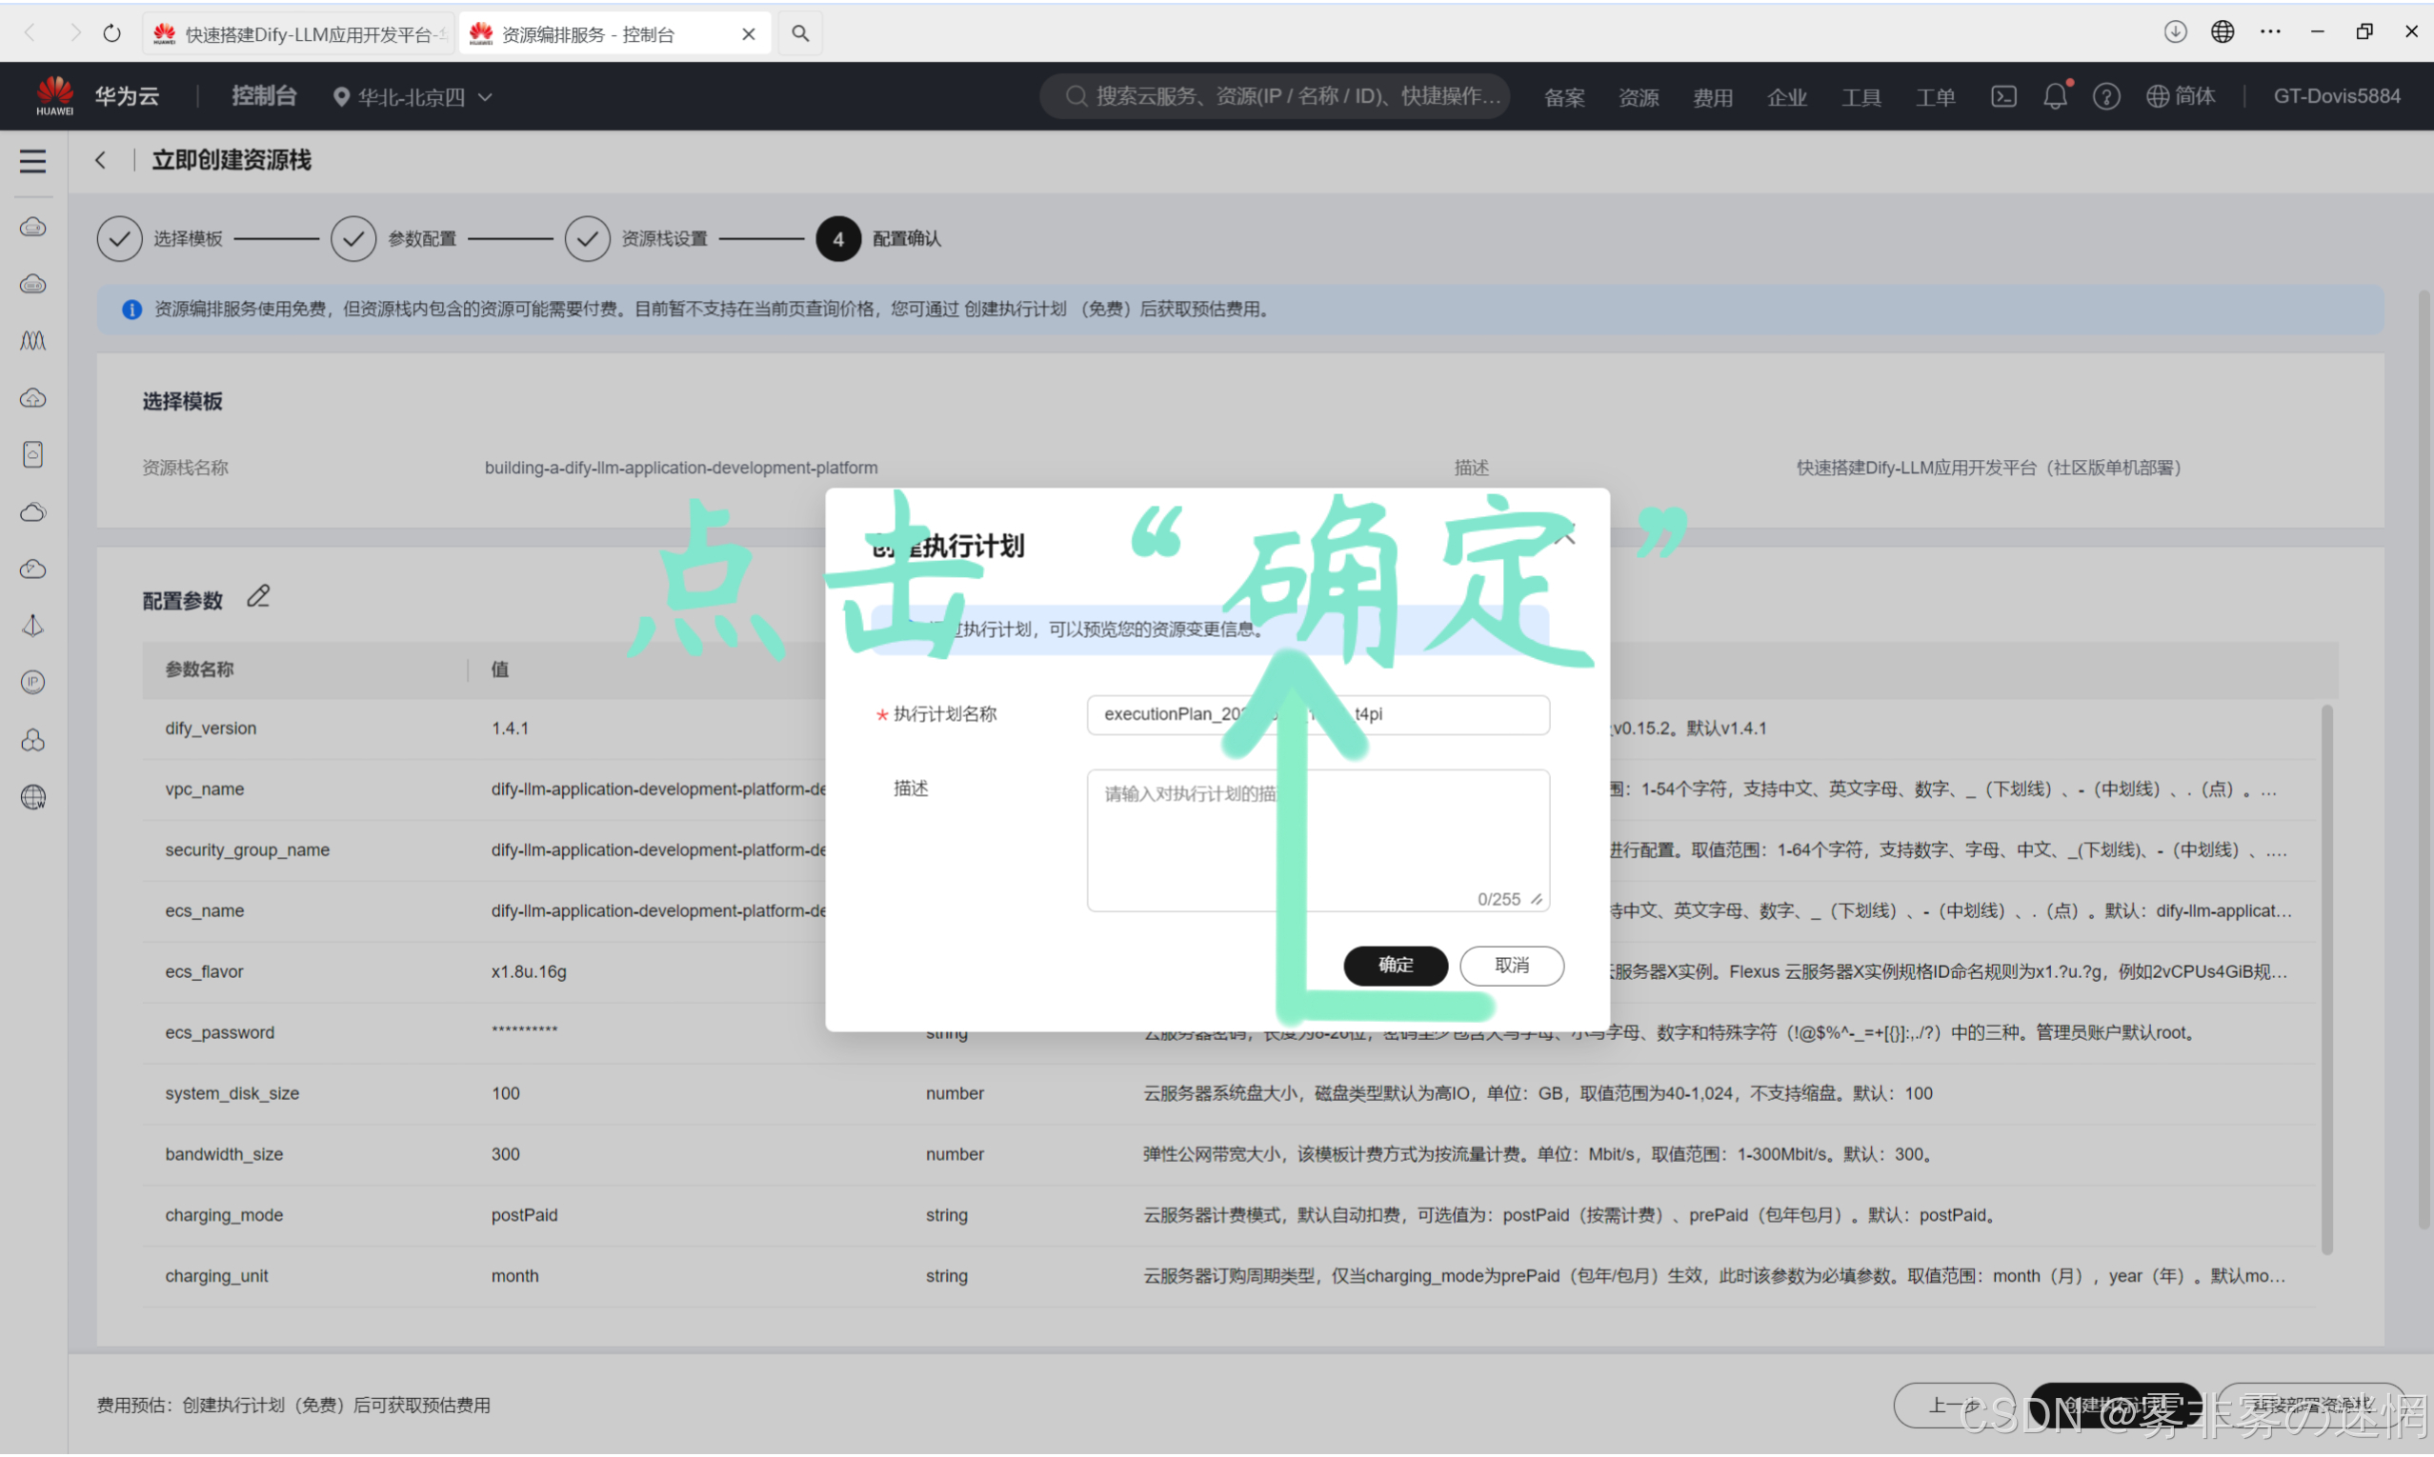Cancel dialog with the 取消 button

[x=1511, y=967]
